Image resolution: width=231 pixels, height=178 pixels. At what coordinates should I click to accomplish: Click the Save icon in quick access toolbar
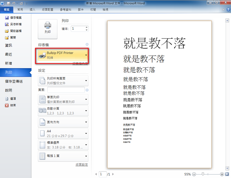click(x=8, y=3)
